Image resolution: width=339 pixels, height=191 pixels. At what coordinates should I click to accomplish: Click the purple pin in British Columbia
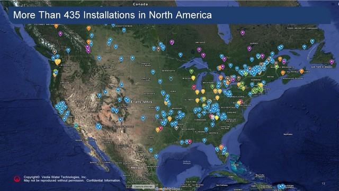point(60,34)
